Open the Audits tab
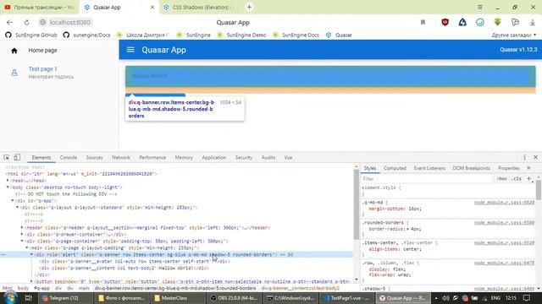 pos(268,158)
